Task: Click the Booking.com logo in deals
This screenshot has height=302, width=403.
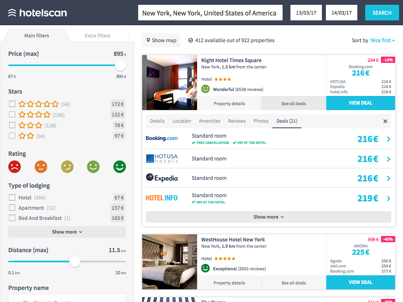Action: point(162,138)
